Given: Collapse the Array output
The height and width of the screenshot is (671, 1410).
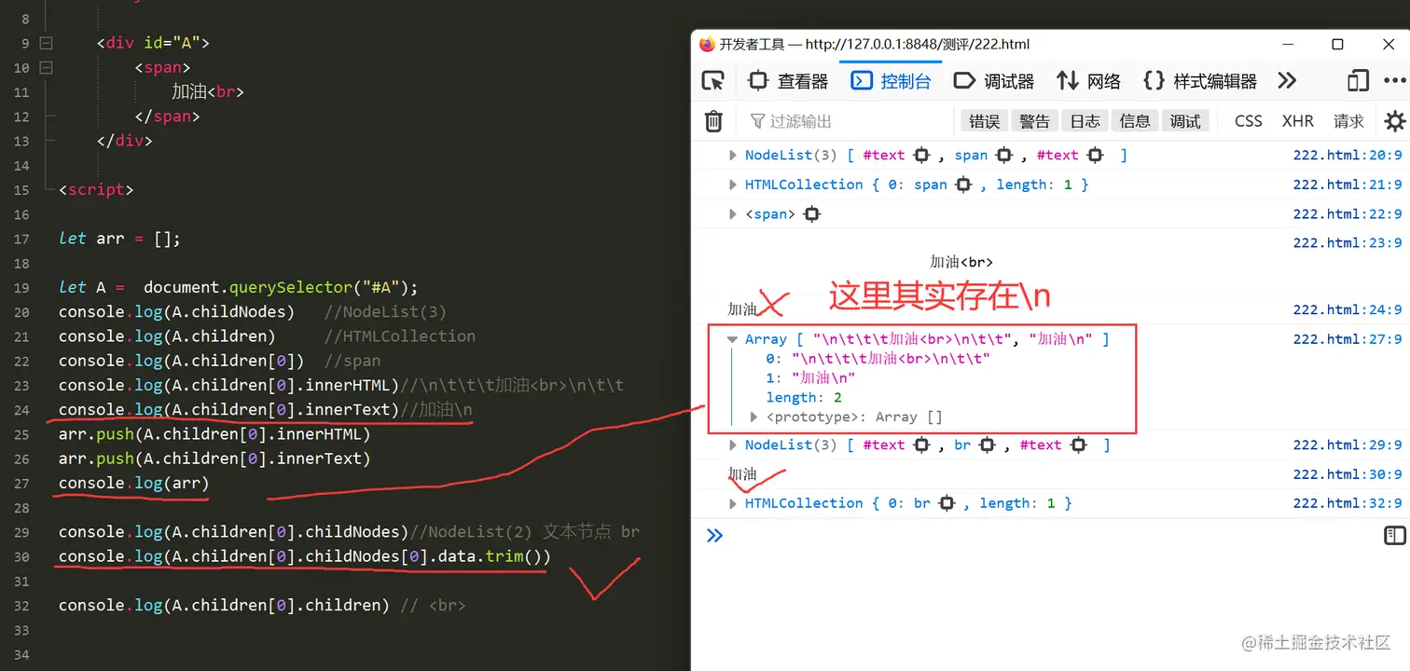Looking at the screenshot, I should click(733, 340).
